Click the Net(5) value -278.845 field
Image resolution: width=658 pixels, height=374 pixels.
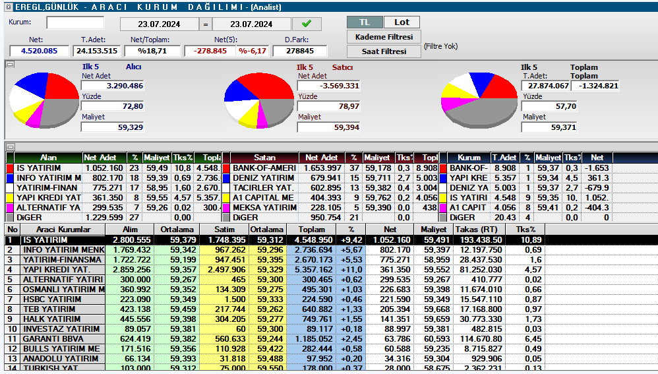pyautogui.click(x=210, y=51)
